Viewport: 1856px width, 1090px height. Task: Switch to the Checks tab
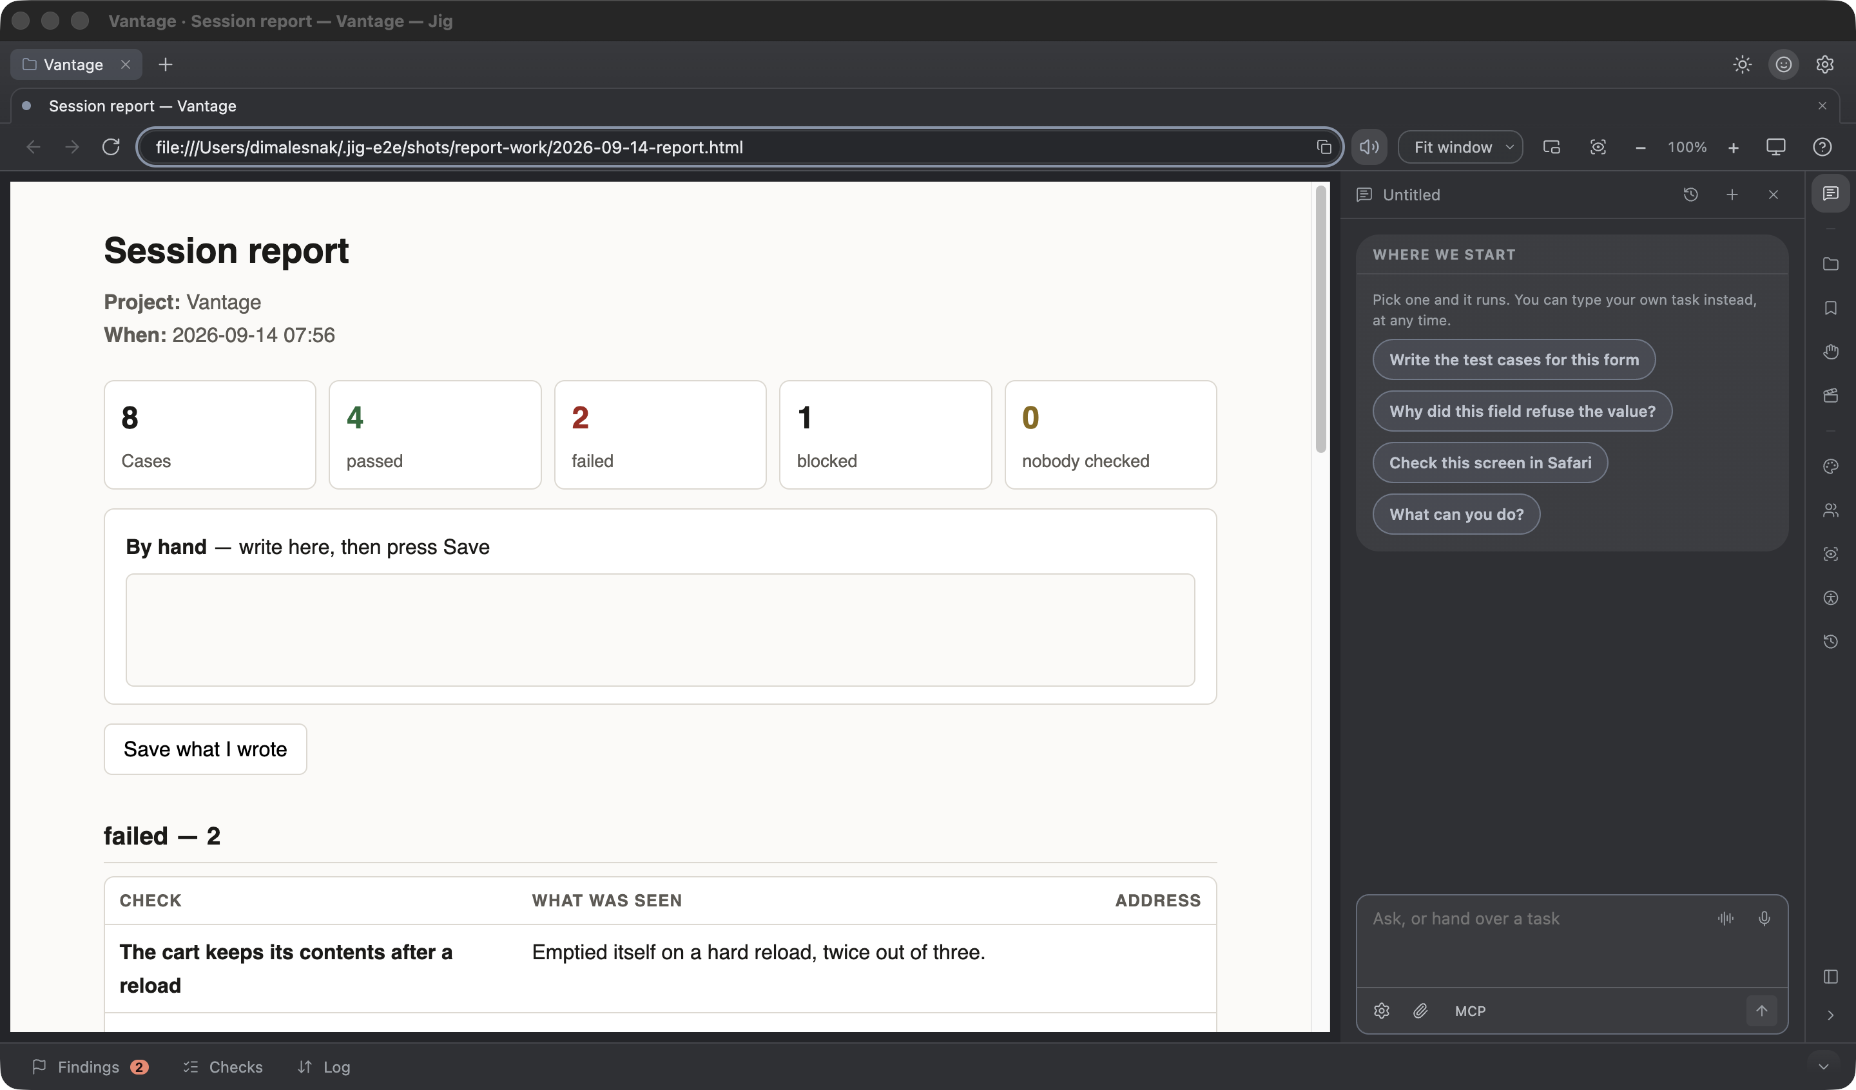pos(222,1066)
